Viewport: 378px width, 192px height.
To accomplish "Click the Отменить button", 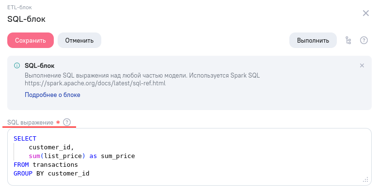I will pyautogui.click(x=79, y=40).
